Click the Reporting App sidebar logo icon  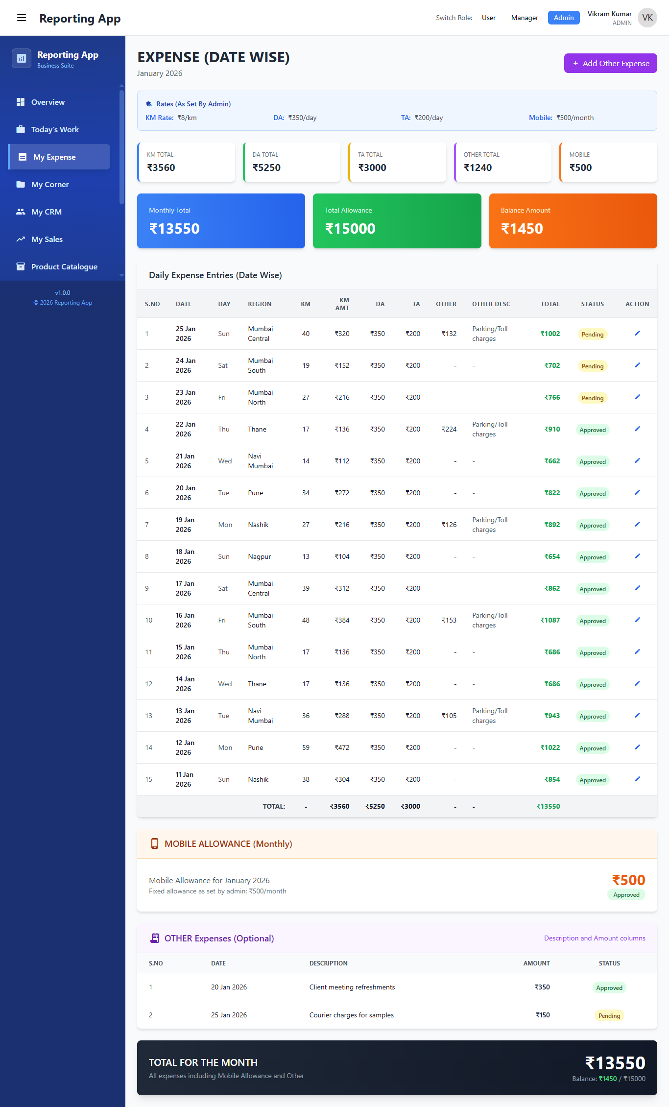(x=22, y=58)
